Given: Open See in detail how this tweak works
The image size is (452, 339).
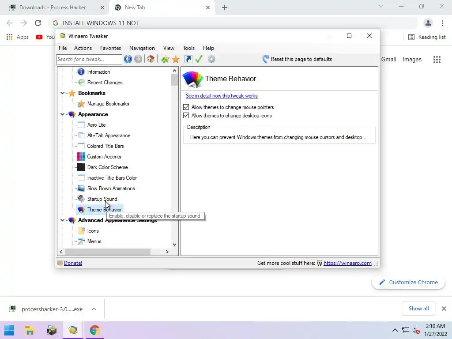Looking at the screenshot, I should [x=222, y=96].
